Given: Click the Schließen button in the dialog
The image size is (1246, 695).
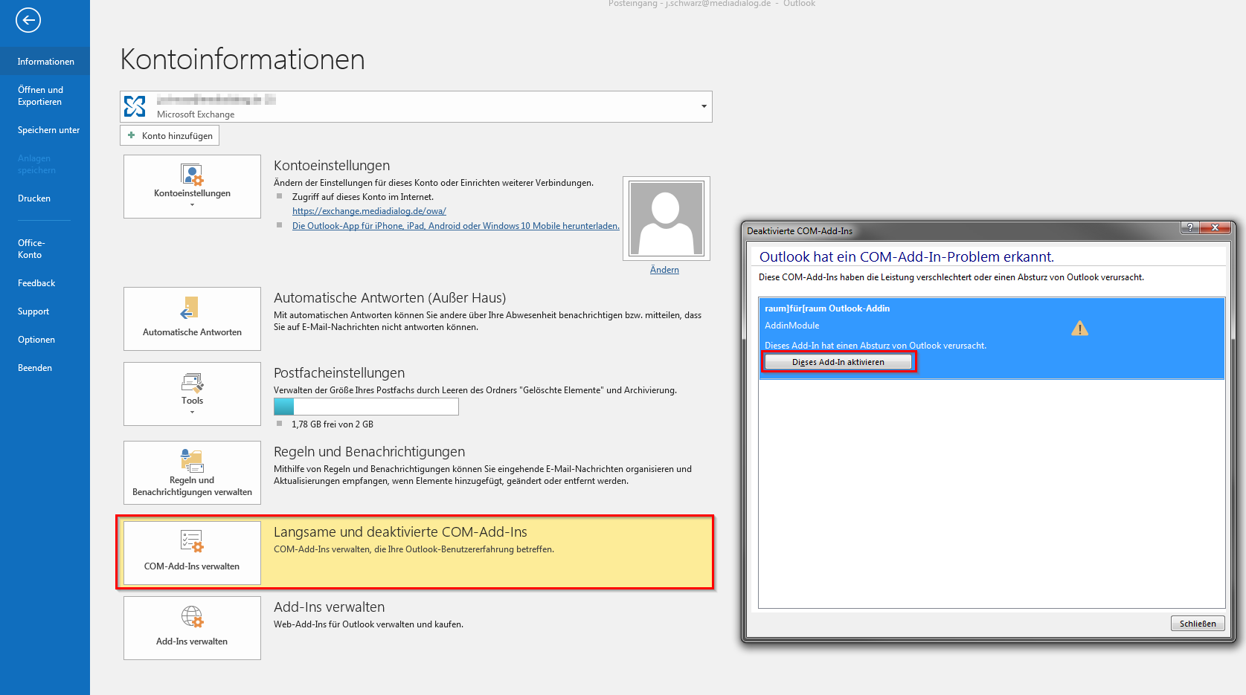Looking at the screenshot, I should pos(1198,624).
